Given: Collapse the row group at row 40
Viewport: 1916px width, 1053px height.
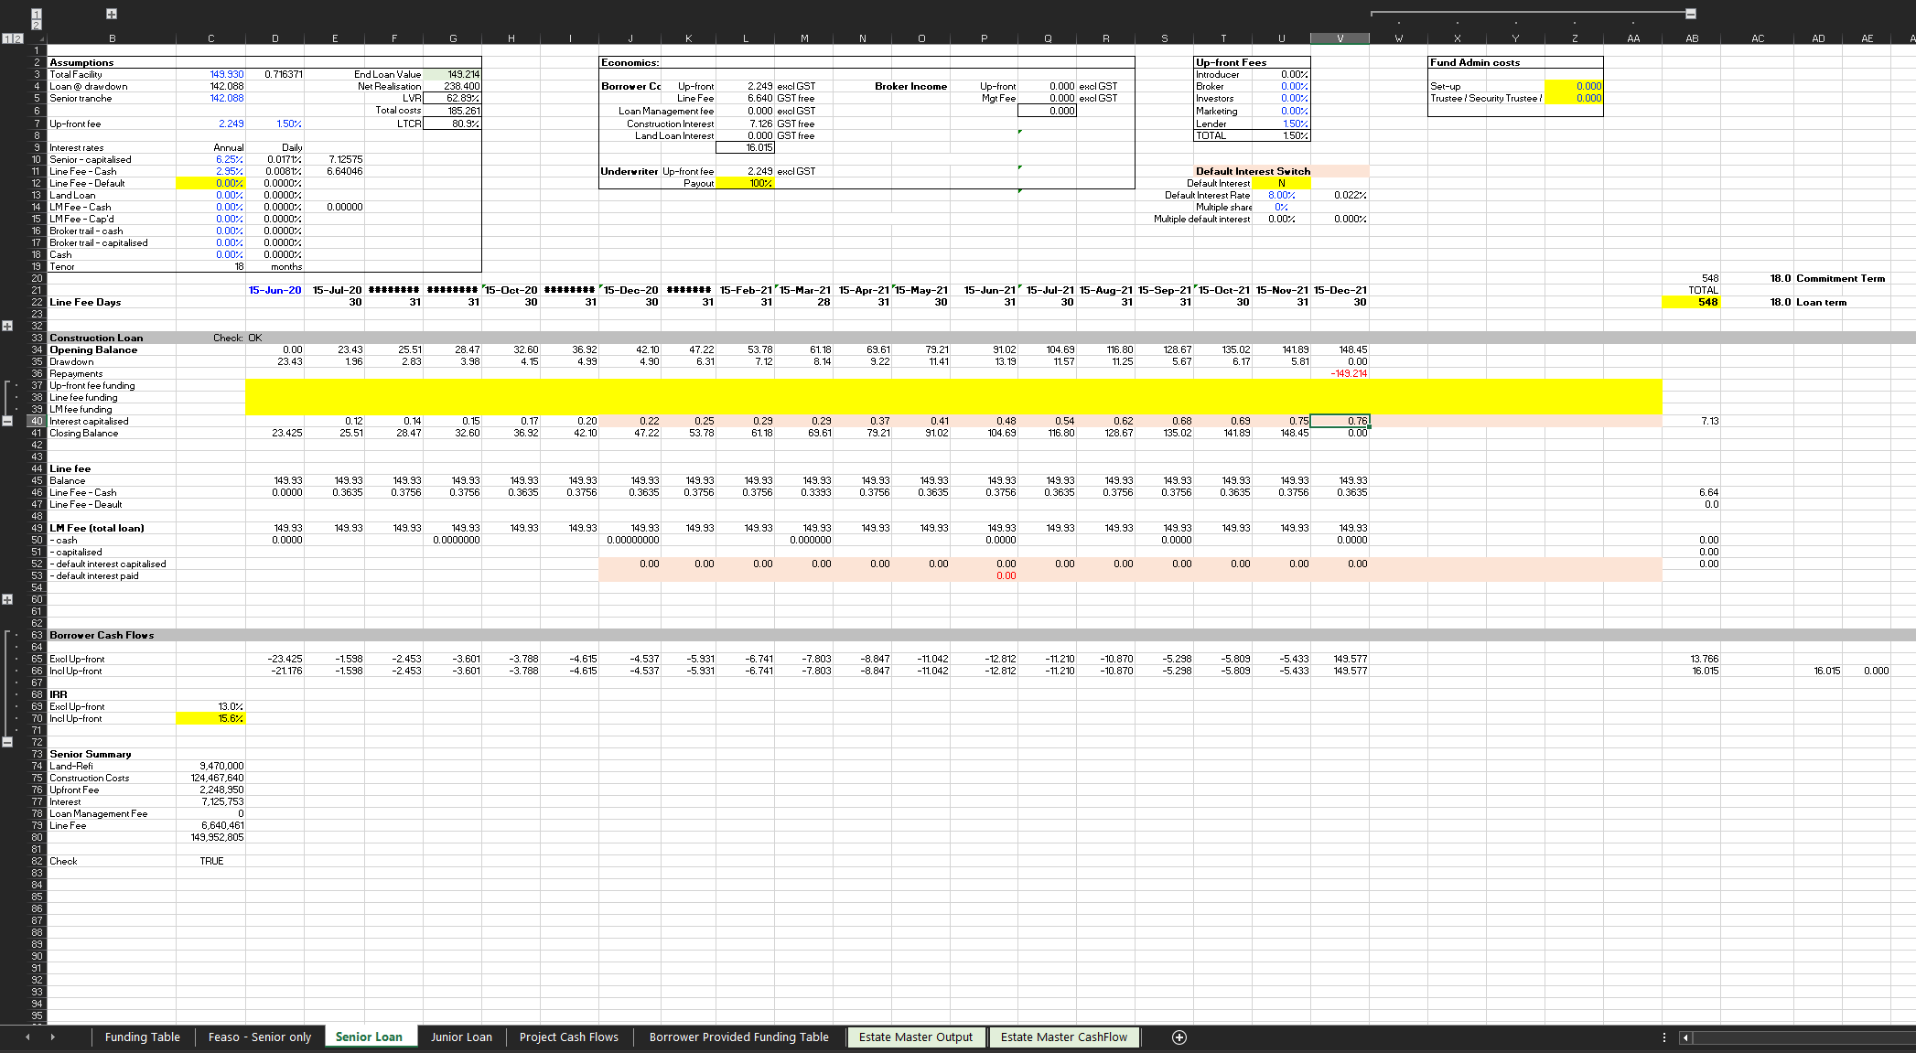Looking at the screenshot, I should click(7, 421).
